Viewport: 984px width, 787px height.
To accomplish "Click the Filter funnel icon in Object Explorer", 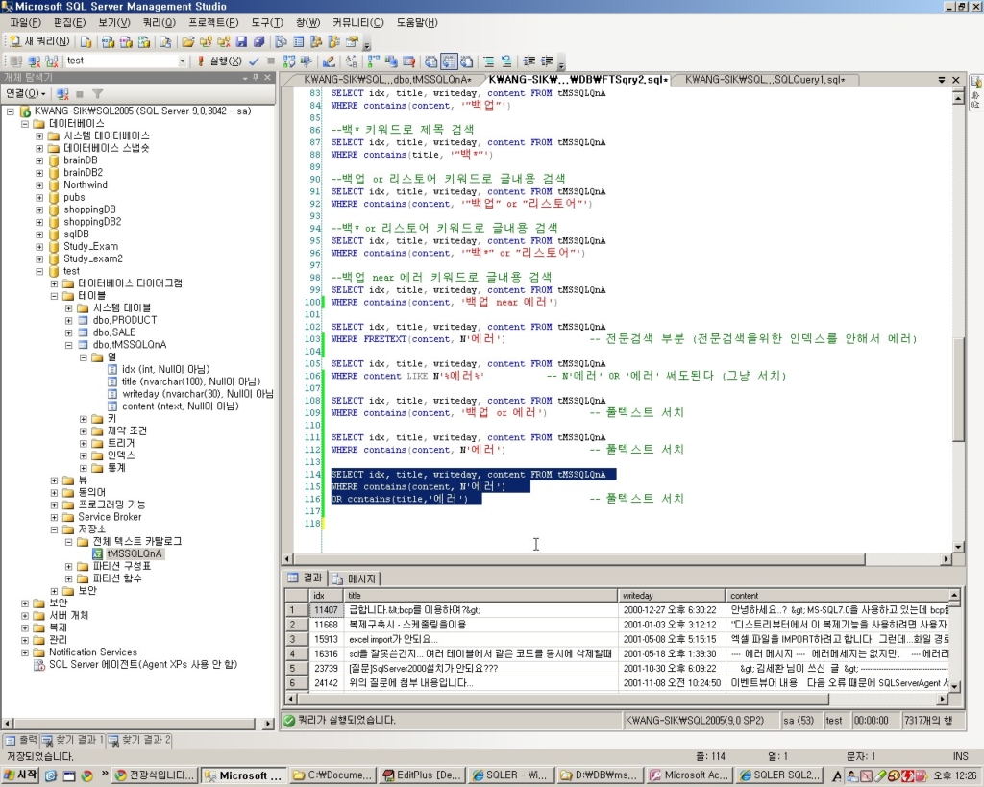I will point(97,94).
